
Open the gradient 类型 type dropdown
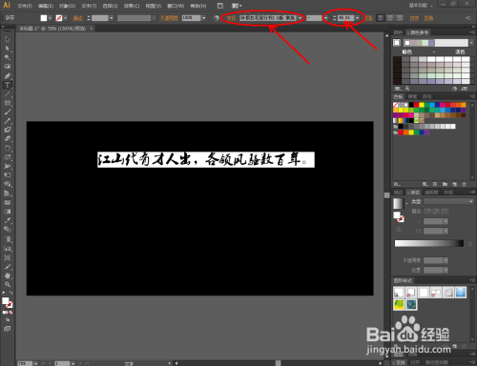tap(448, 202)
